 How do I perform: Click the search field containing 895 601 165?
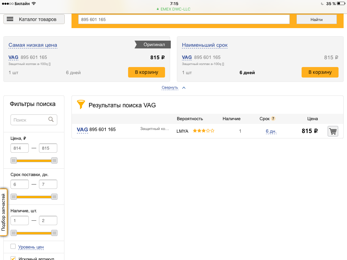(184, 20)
